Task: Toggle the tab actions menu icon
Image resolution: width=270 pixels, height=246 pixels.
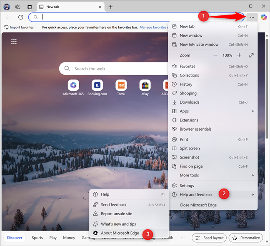Action: 30,7
